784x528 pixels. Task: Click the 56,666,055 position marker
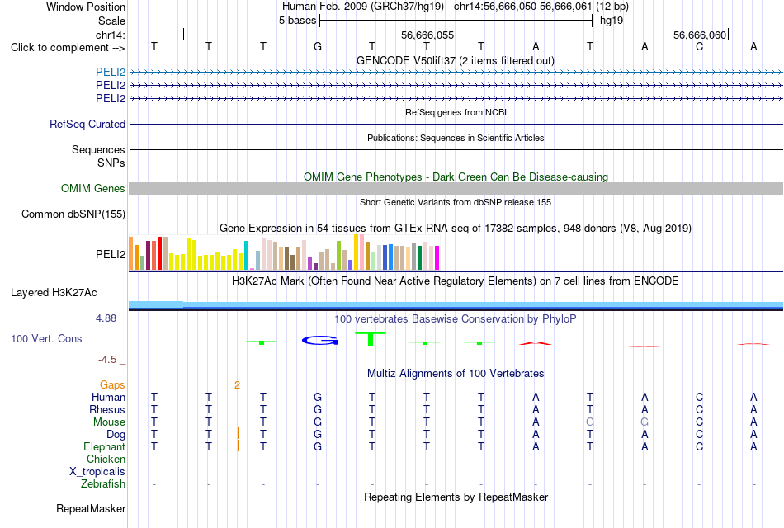click(x=427, y=35)
